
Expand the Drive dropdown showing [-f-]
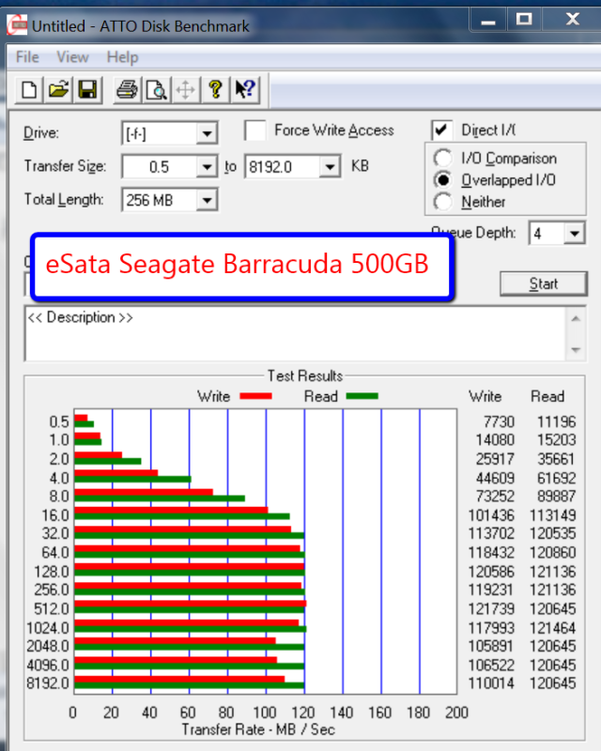207,133
